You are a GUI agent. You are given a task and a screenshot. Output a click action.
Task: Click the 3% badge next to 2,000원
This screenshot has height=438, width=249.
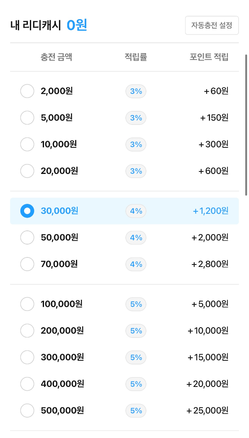pyautogui.click(x=136, y=91)
